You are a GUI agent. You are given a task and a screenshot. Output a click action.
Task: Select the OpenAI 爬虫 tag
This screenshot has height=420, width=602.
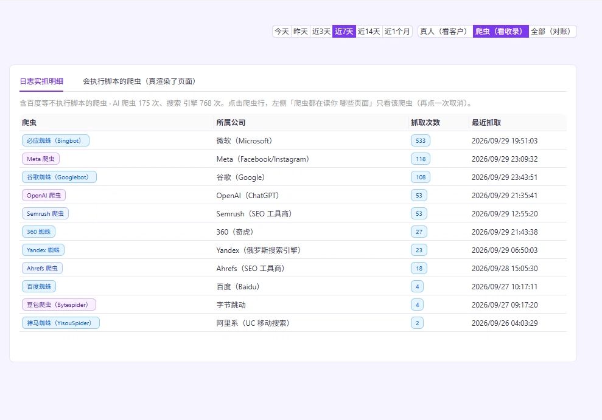(x=44, y=196)
